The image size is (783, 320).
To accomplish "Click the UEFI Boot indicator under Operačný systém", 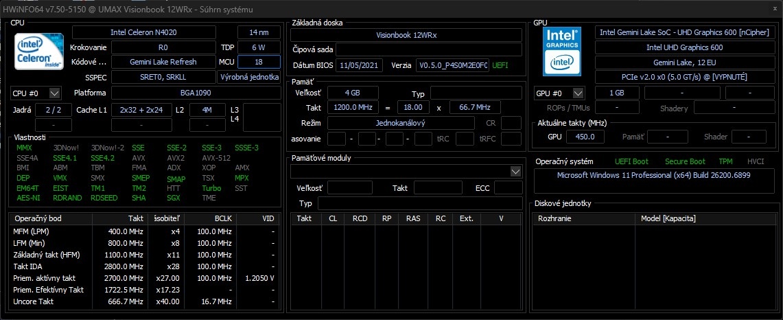I will [x=631, y=161].
